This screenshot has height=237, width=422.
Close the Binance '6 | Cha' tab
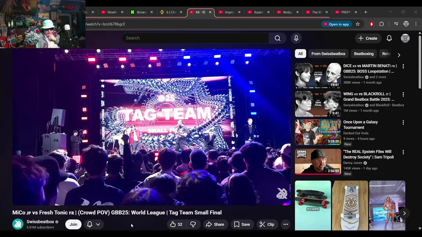(181, 12)
